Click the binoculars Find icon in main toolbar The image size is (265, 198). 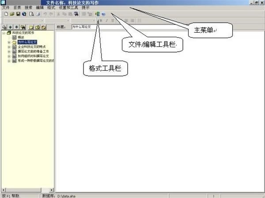tap(76, 14)
